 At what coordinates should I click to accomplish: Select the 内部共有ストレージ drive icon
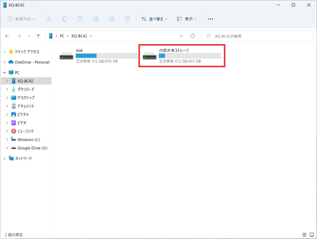pyautogui.click(x=149, y=56)
